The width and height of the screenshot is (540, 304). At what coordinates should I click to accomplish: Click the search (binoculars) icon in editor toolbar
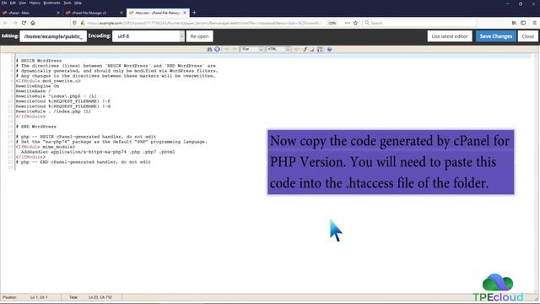(x=209, y=49)
